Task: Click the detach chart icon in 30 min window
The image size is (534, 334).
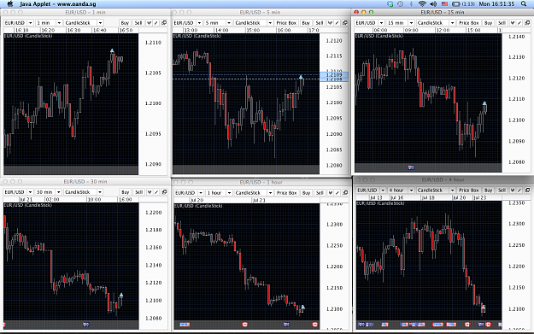Action: pos(165,192)
